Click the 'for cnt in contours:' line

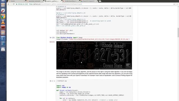(x=67, y=98)
